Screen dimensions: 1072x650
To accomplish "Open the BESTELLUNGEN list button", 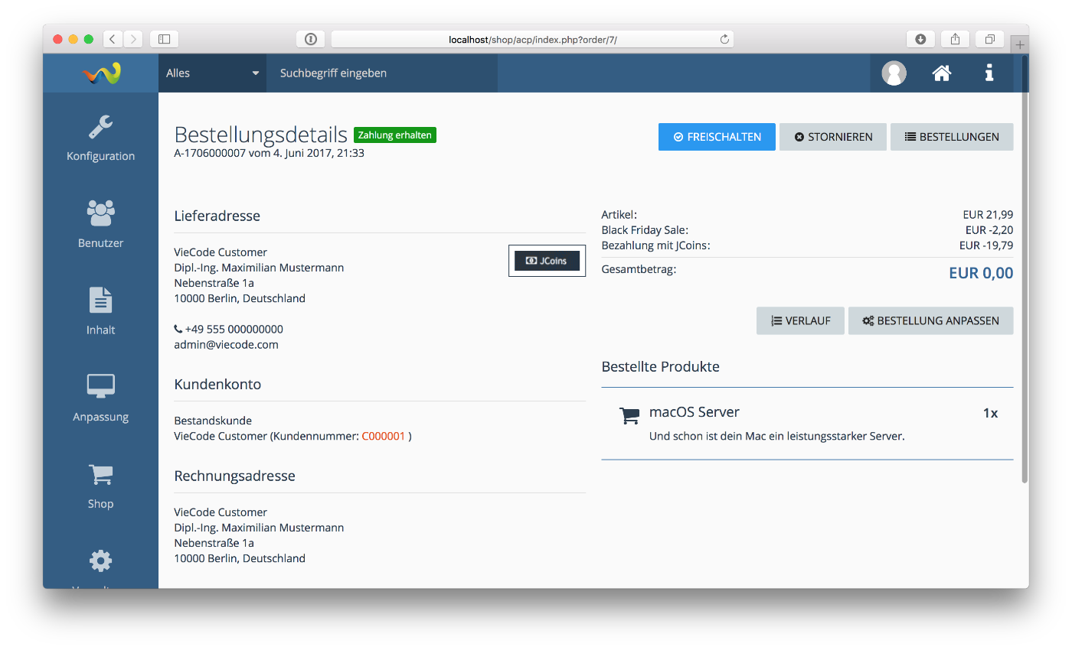I will pyautogui.click(x=952, y=137).
